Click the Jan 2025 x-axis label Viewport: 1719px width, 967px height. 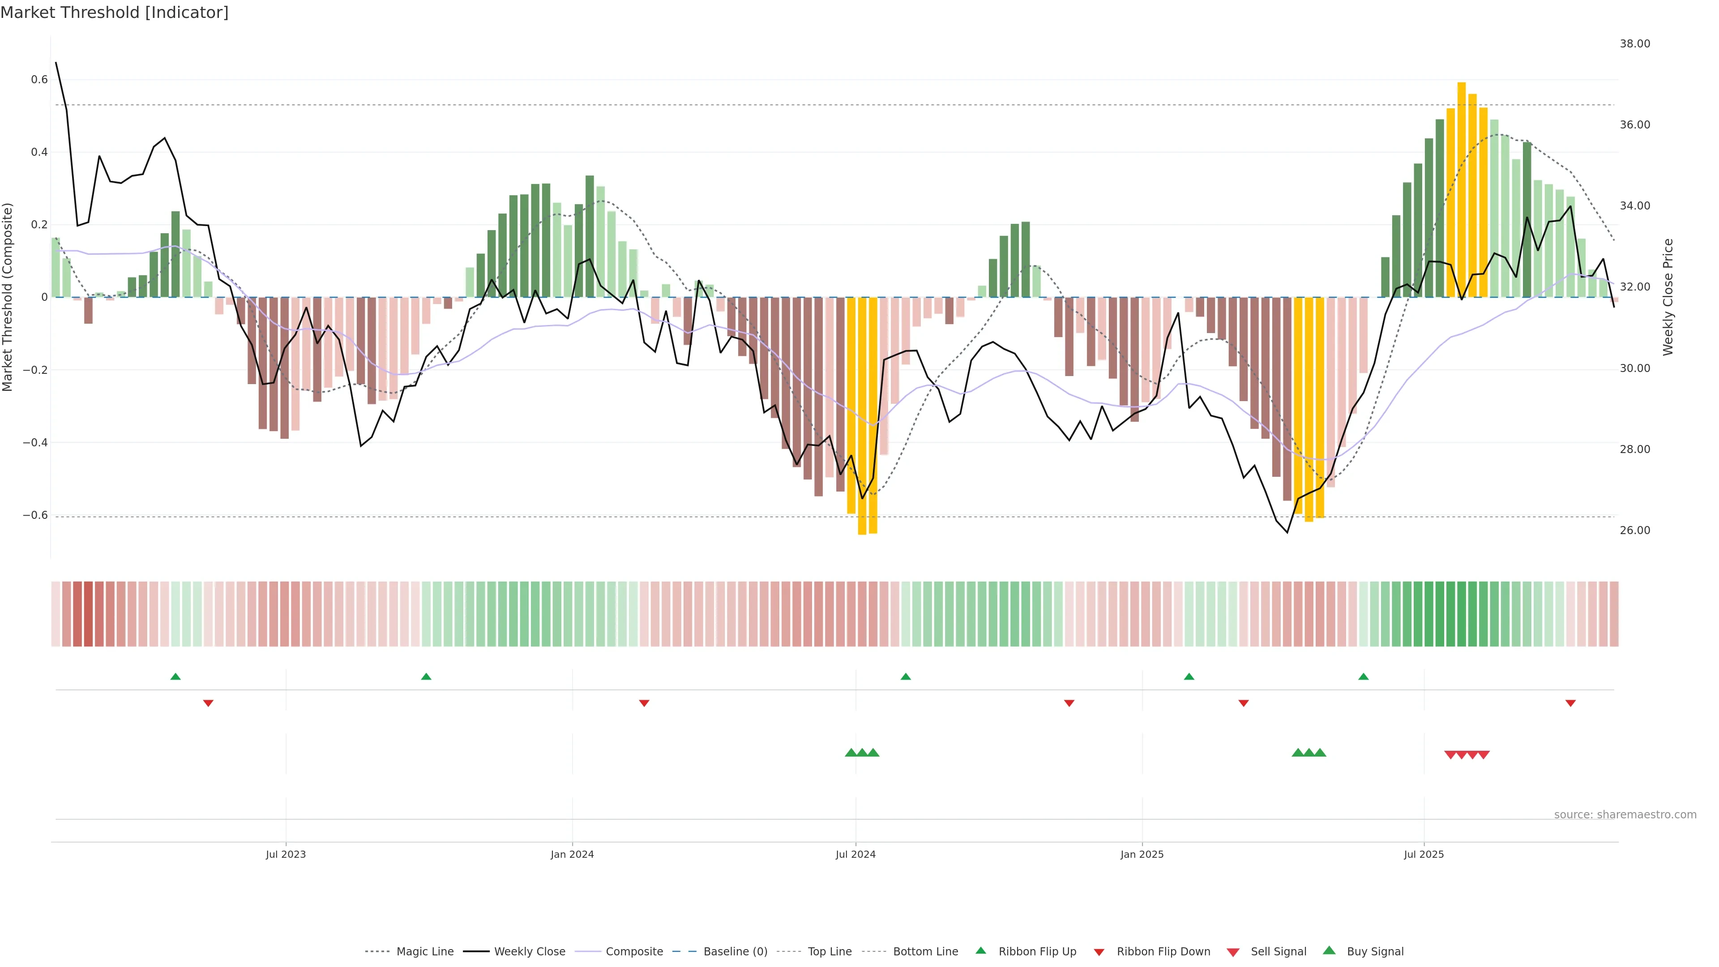coord(1142,854)
